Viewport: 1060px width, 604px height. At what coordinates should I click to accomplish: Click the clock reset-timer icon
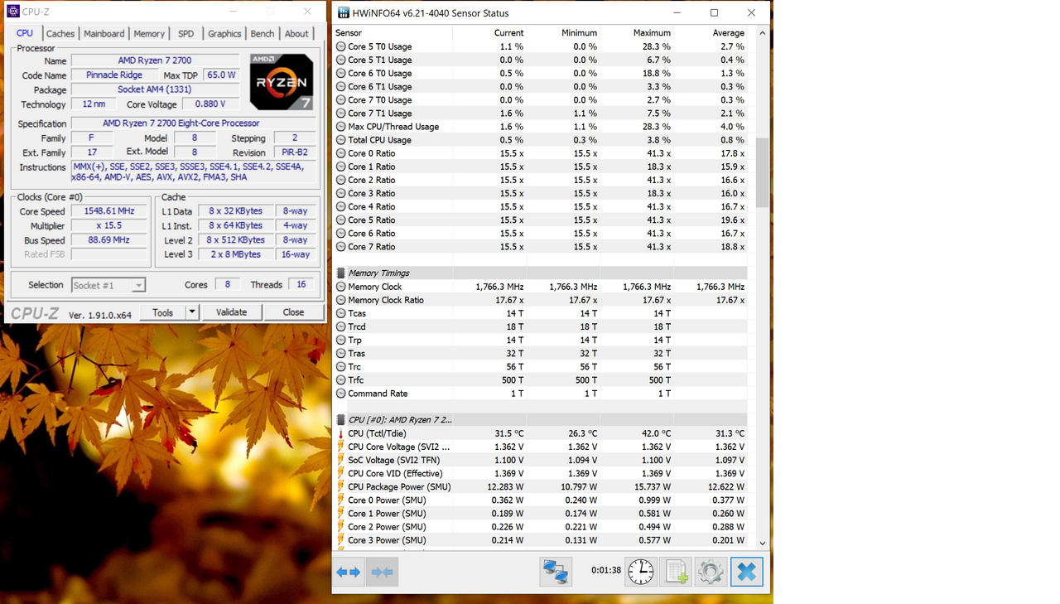point(641,572)
